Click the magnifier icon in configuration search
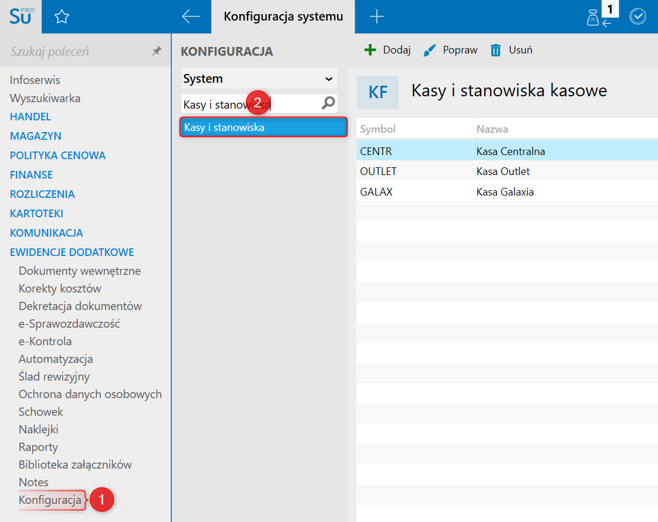 [x=328, y=103]
